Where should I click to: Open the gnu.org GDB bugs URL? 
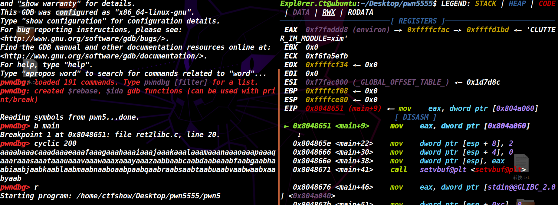click(84, 39)
